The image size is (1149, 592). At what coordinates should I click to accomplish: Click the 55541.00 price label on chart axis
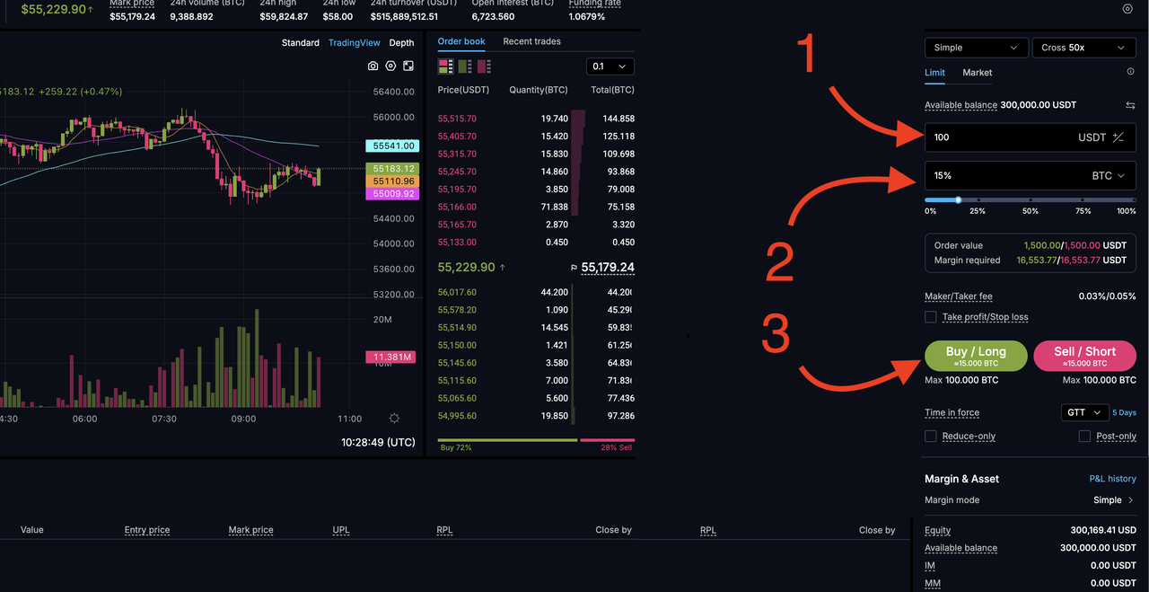point(393,146)
